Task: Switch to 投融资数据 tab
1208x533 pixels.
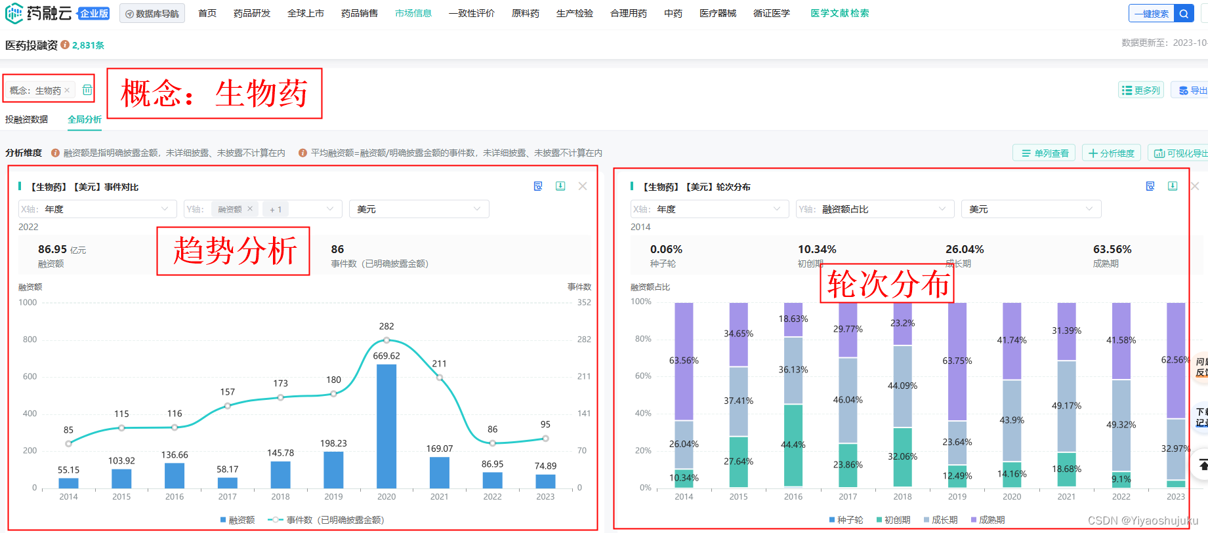Action: [27, 119]
